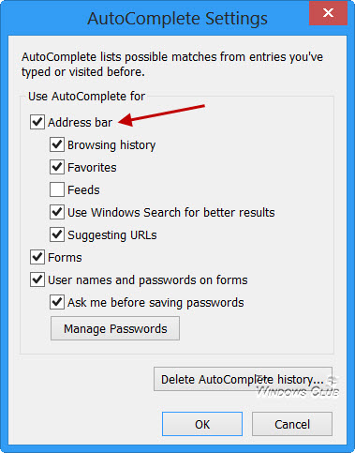
Task: Toggle the Favorites checkbox
Action: point(57,167)
